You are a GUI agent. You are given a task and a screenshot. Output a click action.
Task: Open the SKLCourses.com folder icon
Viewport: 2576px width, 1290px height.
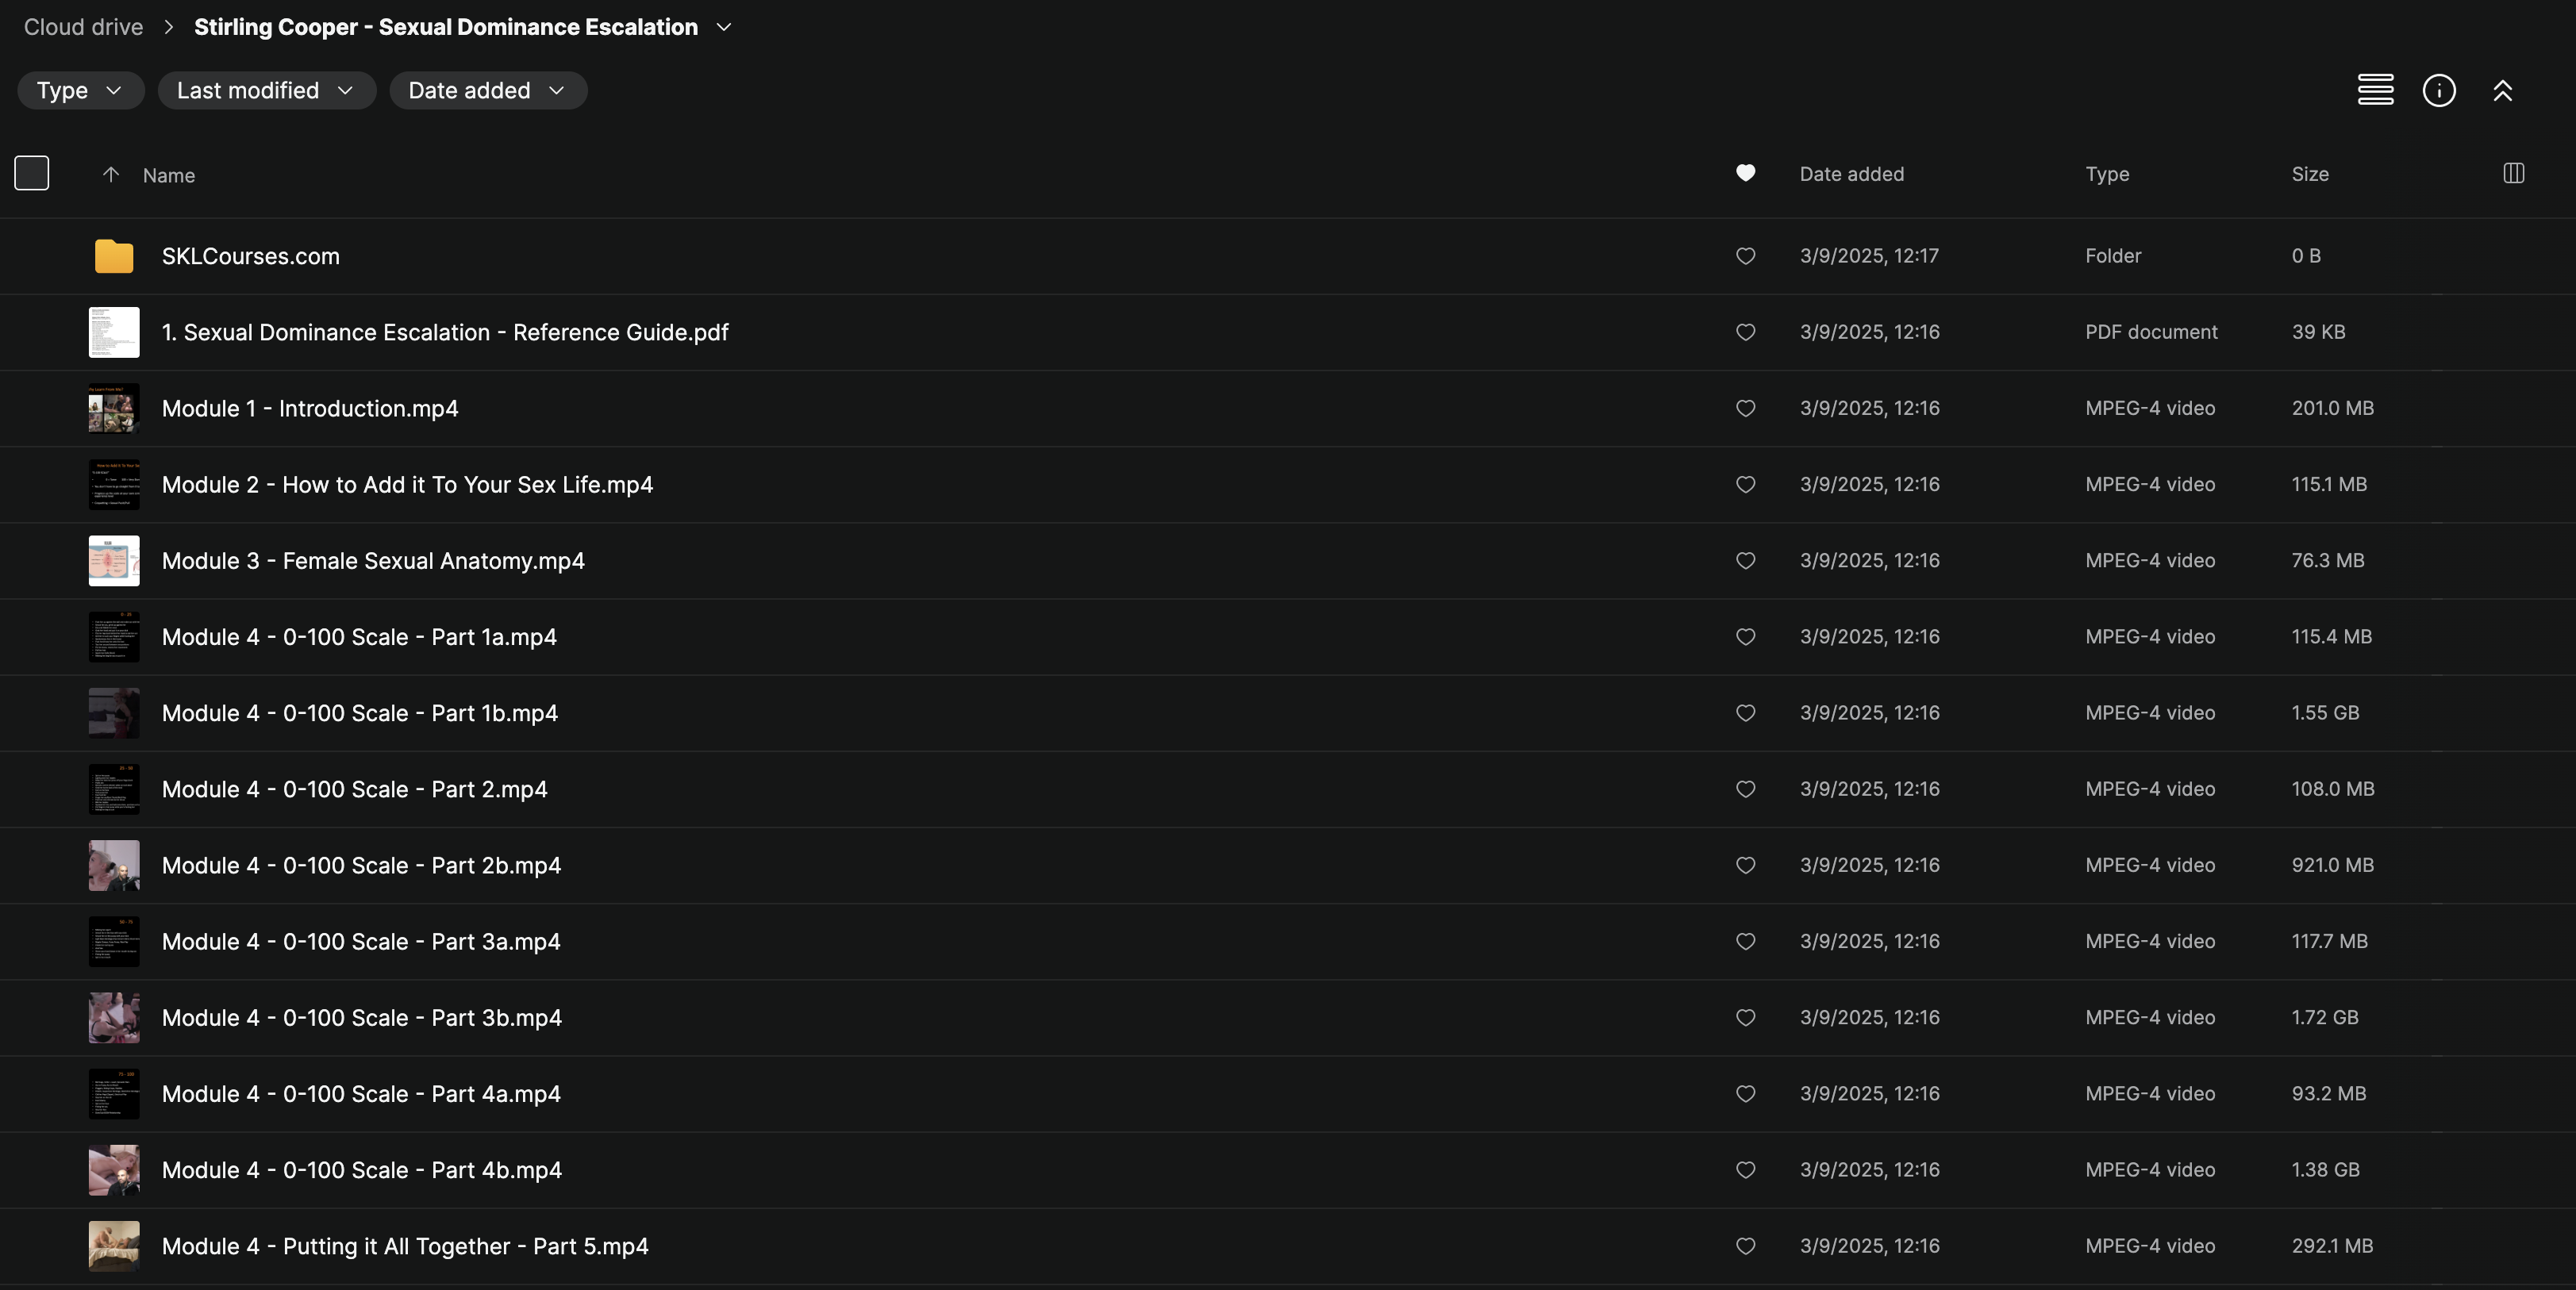[x=114, y=256]
